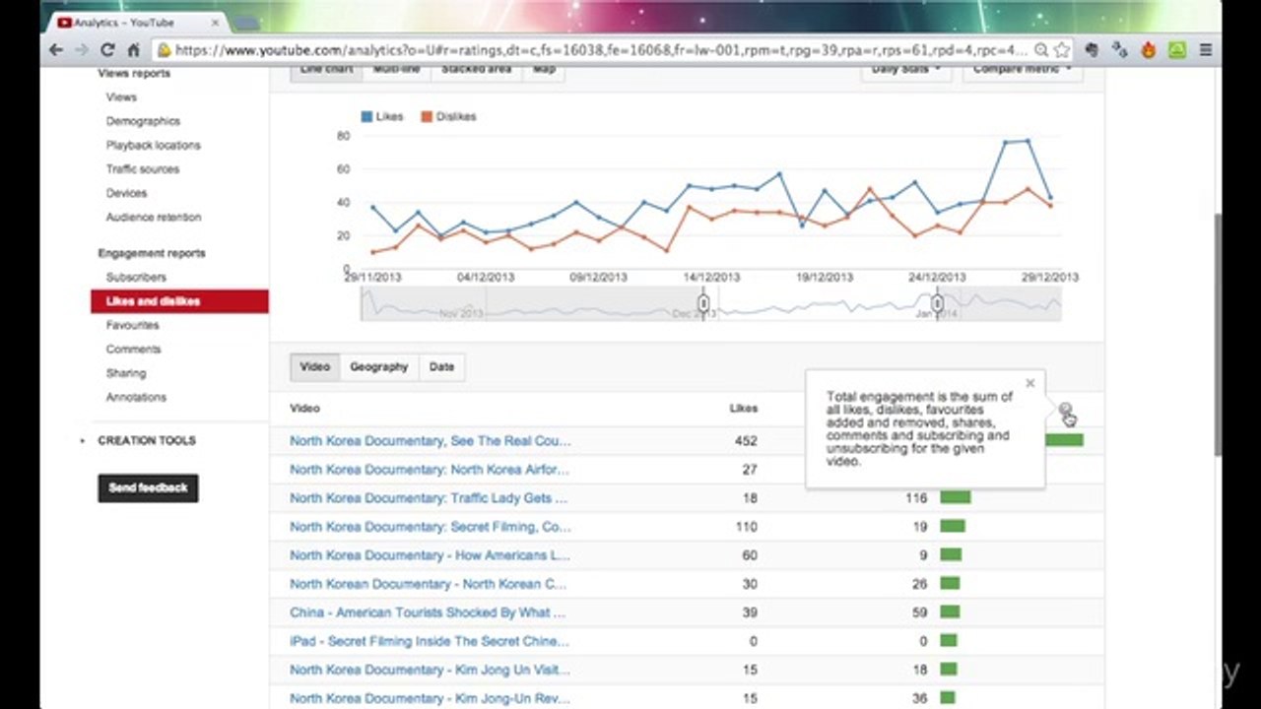Select the Date breakdown tab
Viewport: 1261px width, 709px height.
click(441, 366)
